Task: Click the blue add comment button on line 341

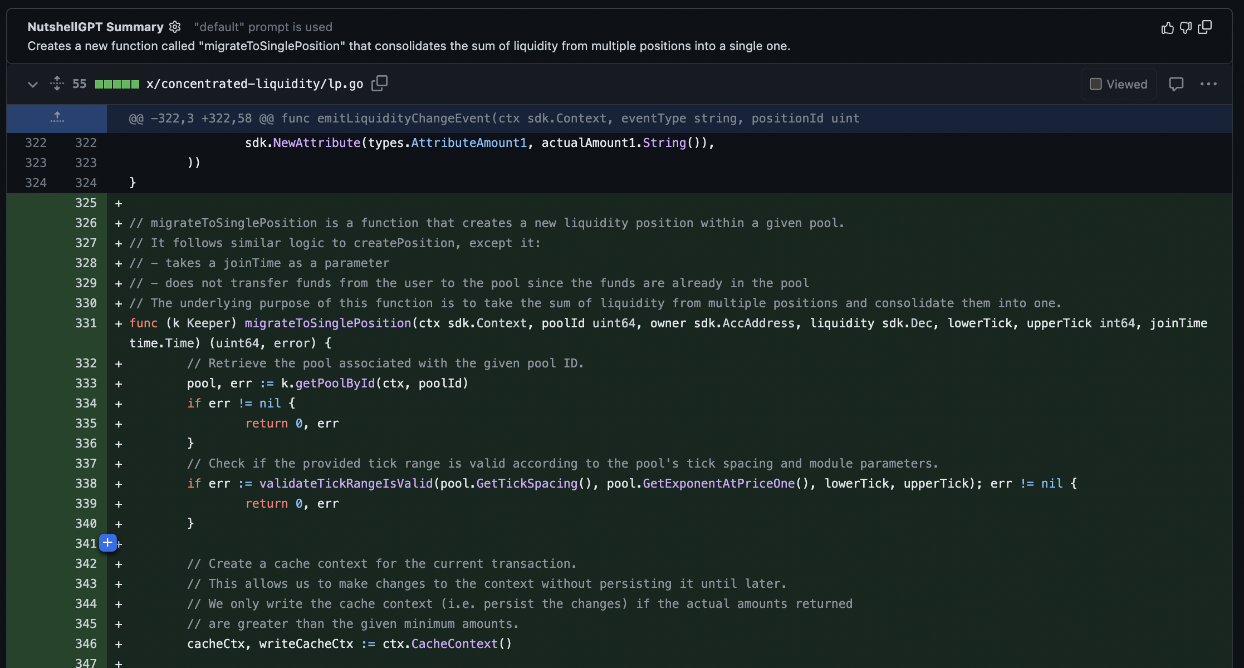Action: 107,543
